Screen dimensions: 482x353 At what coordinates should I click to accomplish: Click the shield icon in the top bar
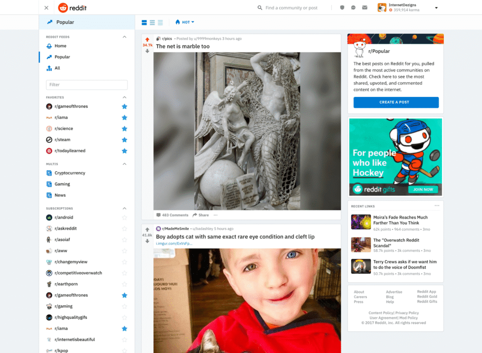pyautogui.click(x=342, y=8)
